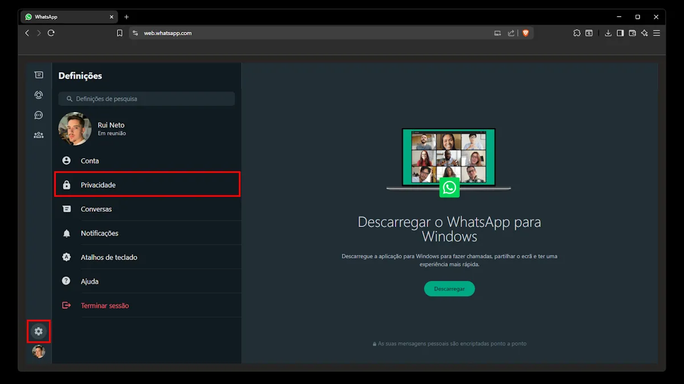The image size is (684, 384).
Task: Bookmark this page using bookmark icon
Action: (120, 33)
